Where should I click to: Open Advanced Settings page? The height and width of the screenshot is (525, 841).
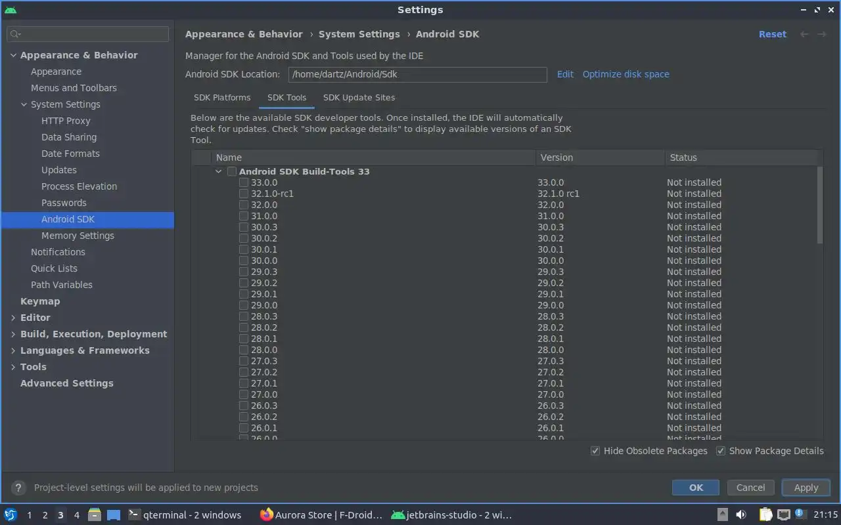coord(67,383)
